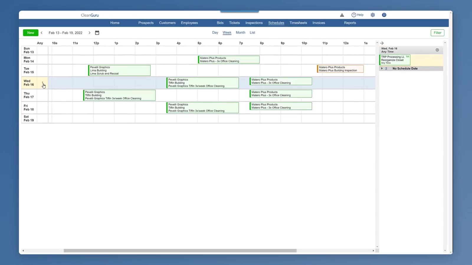Close the Wed, Feb 16 side panel

pyautogui.click(x=437, y=50)
